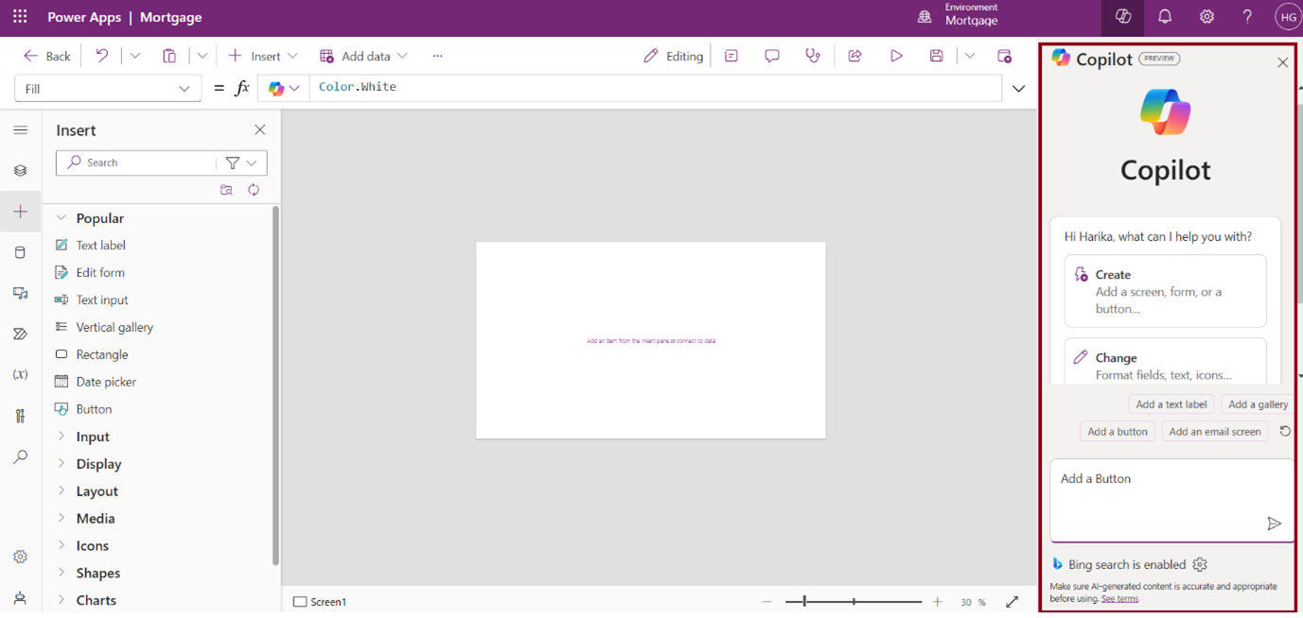
Task: Click the Add a button suggestion chip
Action: point(1117,432)
